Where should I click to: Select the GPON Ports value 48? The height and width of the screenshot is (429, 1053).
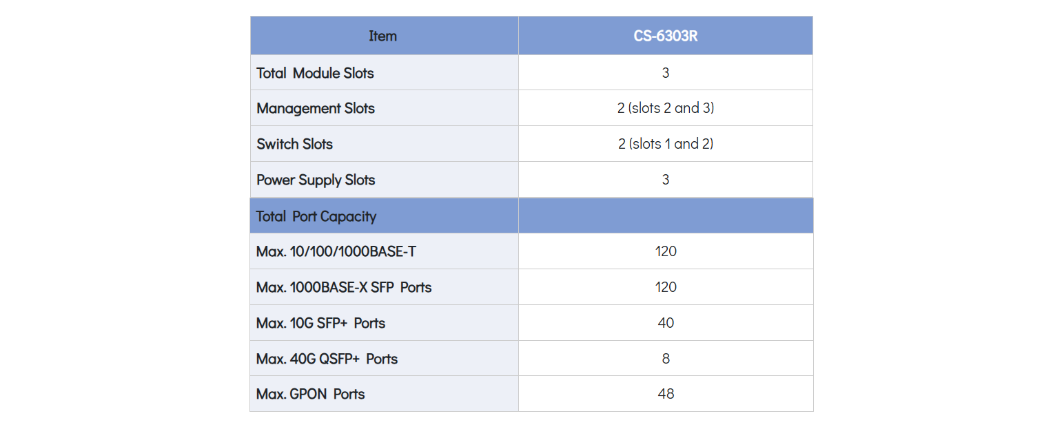point(665,394)
